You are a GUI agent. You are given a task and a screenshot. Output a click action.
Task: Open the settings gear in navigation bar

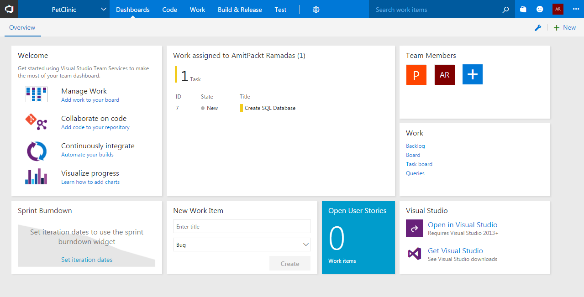pos(316,10)
